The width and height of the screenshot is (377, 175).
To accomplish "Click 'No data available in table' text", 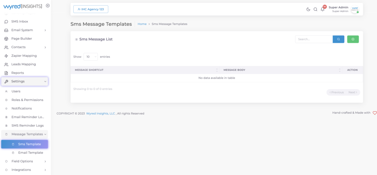I will coord(216,78).
